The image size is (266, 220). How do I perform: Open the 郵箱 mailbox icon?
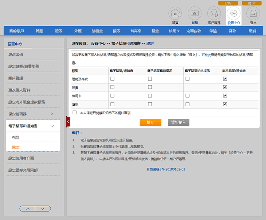[x=195, y=14]
